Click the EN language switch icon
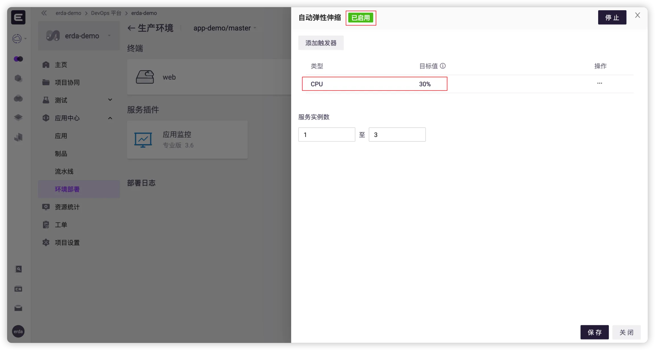 click(18, 289)
